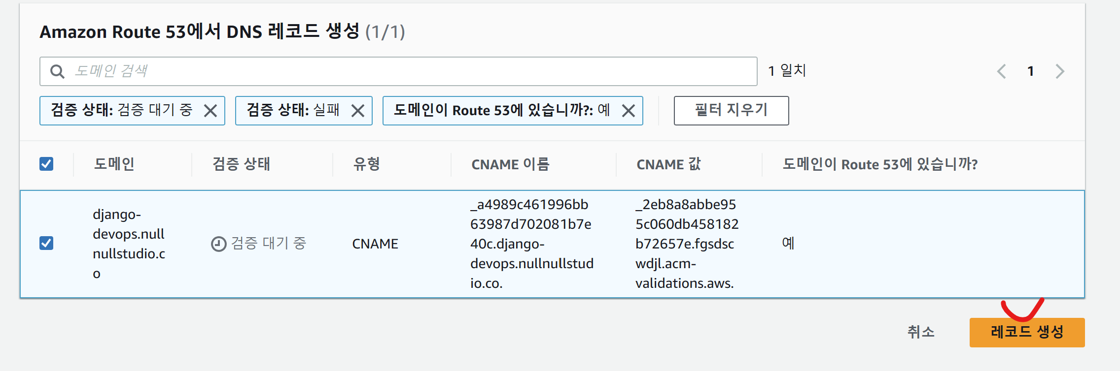This screenshot has width=1120, height=371.
Task: Click the _a4989c461996bb CNAME name value
Action: (532, 244)
